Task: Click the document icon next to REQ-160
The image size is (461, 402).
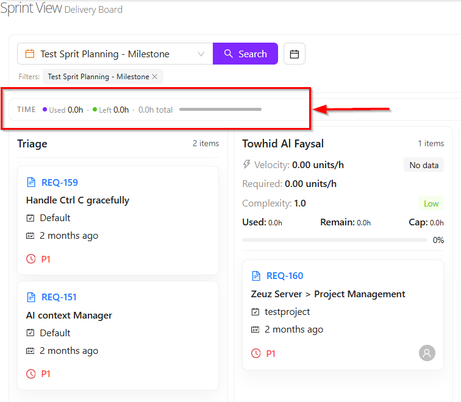Action: coord(256,276)
